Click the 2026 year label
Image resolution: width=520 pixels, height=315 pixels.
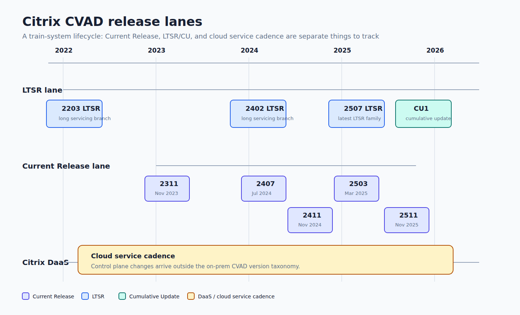(435, 50)
